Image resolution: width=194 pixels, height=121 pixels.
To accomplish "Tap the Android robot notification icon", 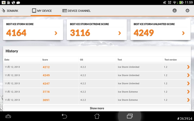I will (x=18, y=2).
